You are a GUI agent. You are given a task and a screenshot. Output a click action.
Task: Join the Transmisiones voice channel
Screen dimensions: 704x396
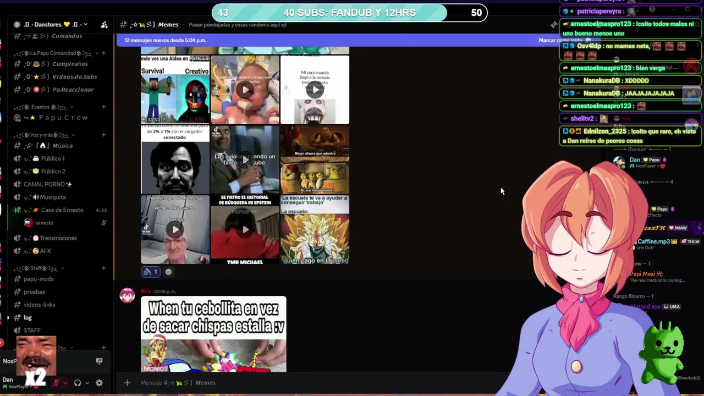(61, 238)
